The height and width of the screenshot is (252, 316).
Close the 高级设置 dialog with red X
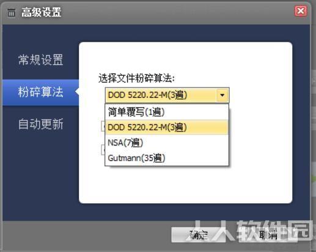pos(301,11)
